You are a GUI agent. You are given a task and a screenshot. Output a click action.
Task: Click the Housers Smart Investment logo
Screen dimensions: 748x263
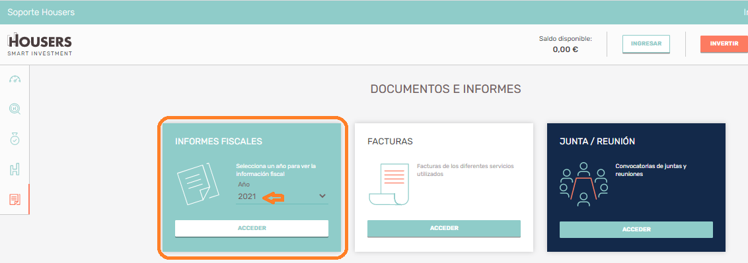click(40, 45)
